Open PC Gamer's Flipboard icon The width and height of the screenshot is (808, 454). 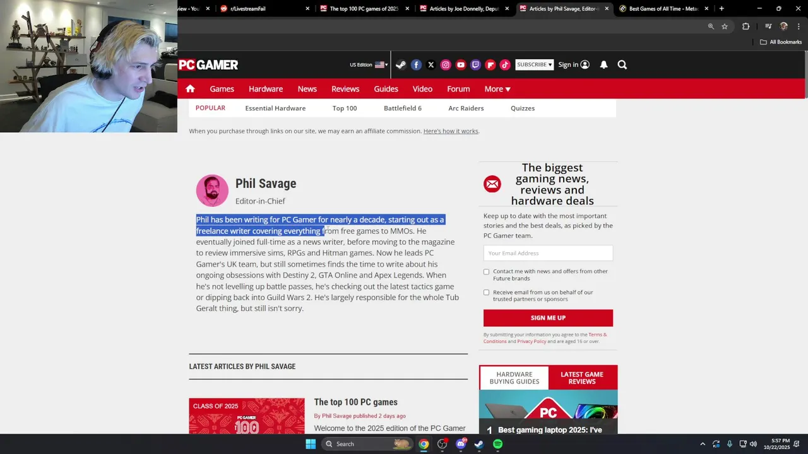[x=490, y=64]
